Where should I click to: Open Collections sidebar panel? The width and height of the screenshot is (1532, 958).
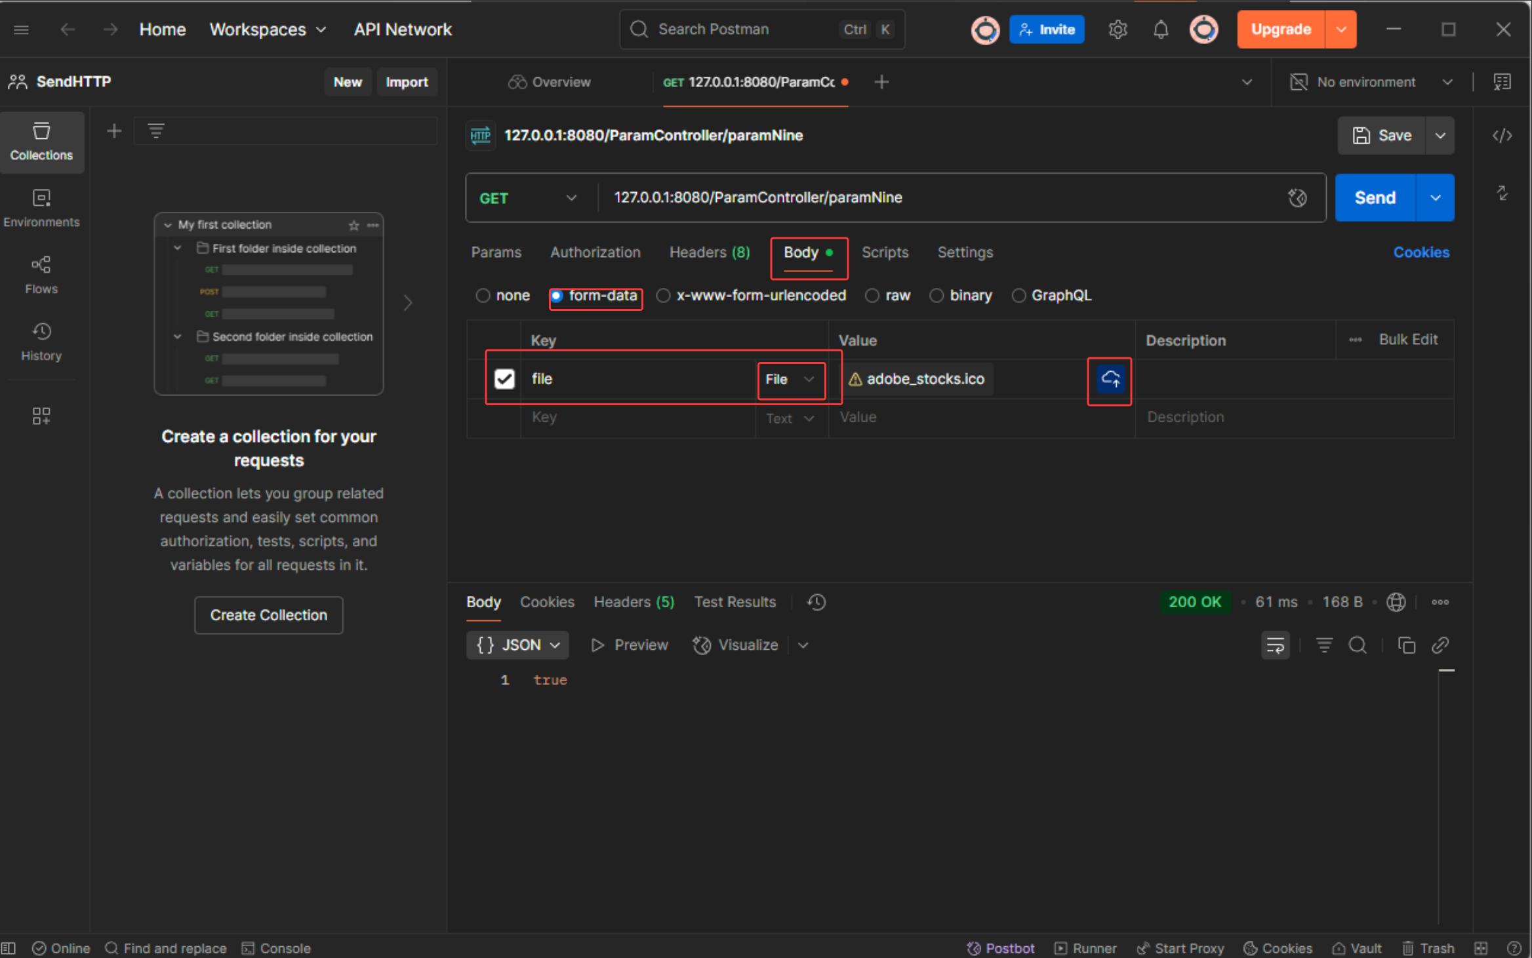click(41, 142)
